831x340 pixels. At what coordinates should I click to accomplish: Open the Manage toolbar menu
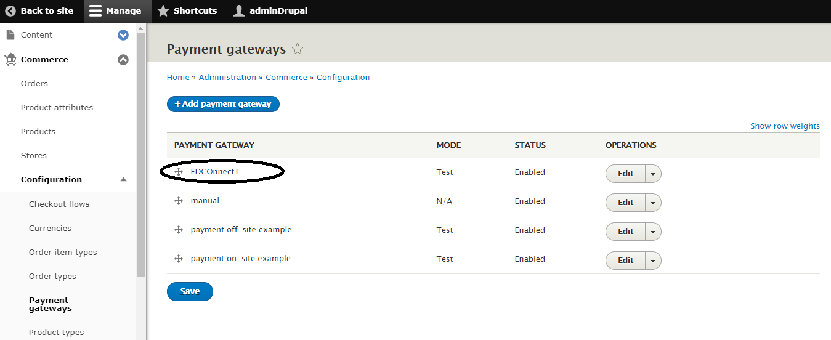(115, 10)
